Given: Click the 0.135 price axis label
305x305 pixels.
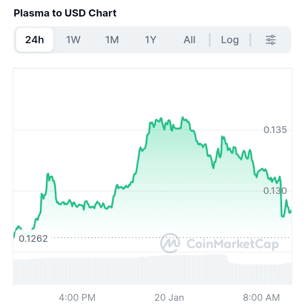Looking at the screenshot, I should tap(275, 130).
